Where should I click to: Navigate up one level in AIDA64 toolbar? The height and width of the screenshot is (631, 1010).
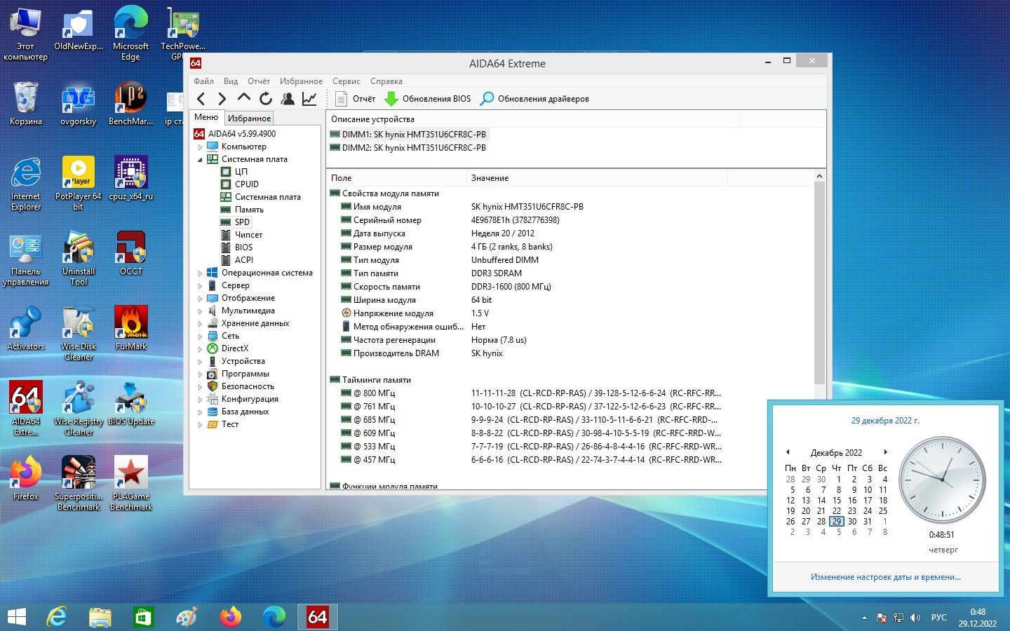[x=243, y=99]
